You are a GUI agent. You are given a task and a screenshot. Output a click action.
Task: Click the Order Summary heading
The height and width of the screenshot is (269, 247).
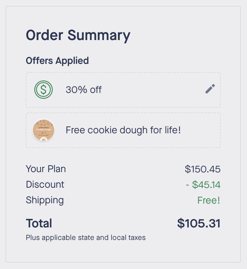point(78,35)
